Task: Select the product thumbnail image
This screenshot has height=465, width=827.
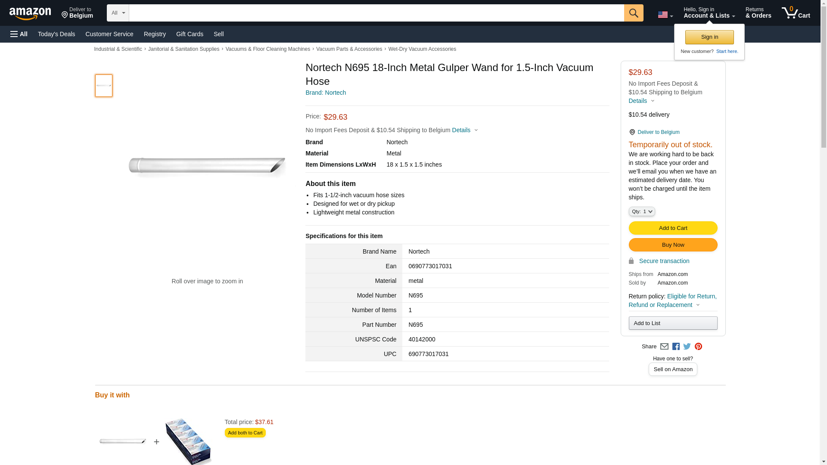Action: 104,86
